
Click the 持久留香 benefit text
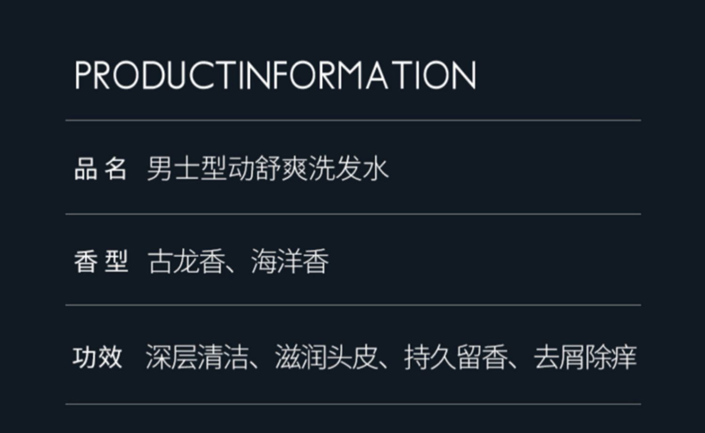point(456,357)
